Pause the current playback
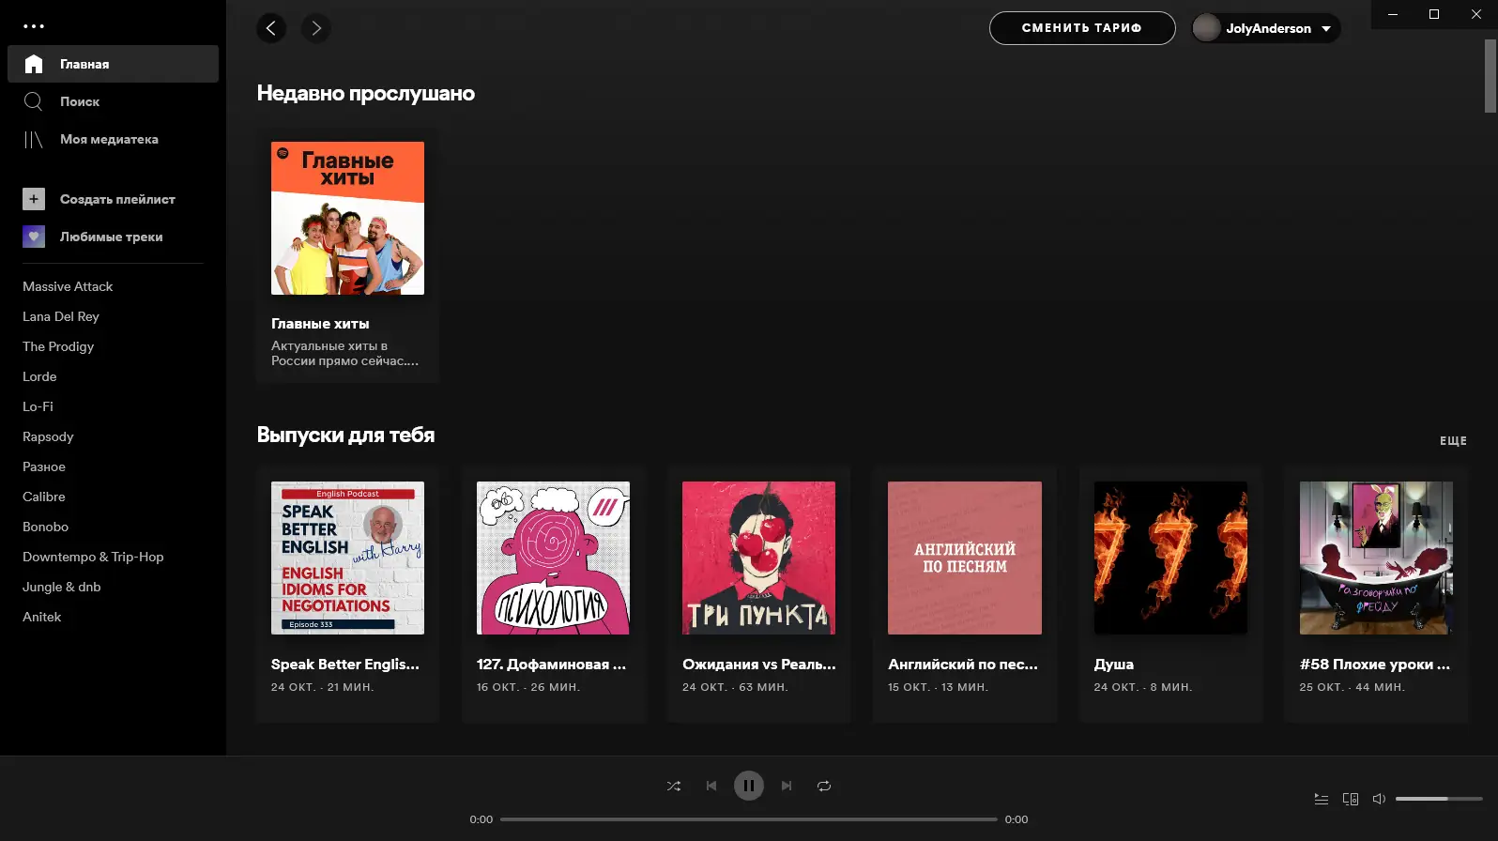The width and height of the screenshot is (1498, 841). [749, 786]
